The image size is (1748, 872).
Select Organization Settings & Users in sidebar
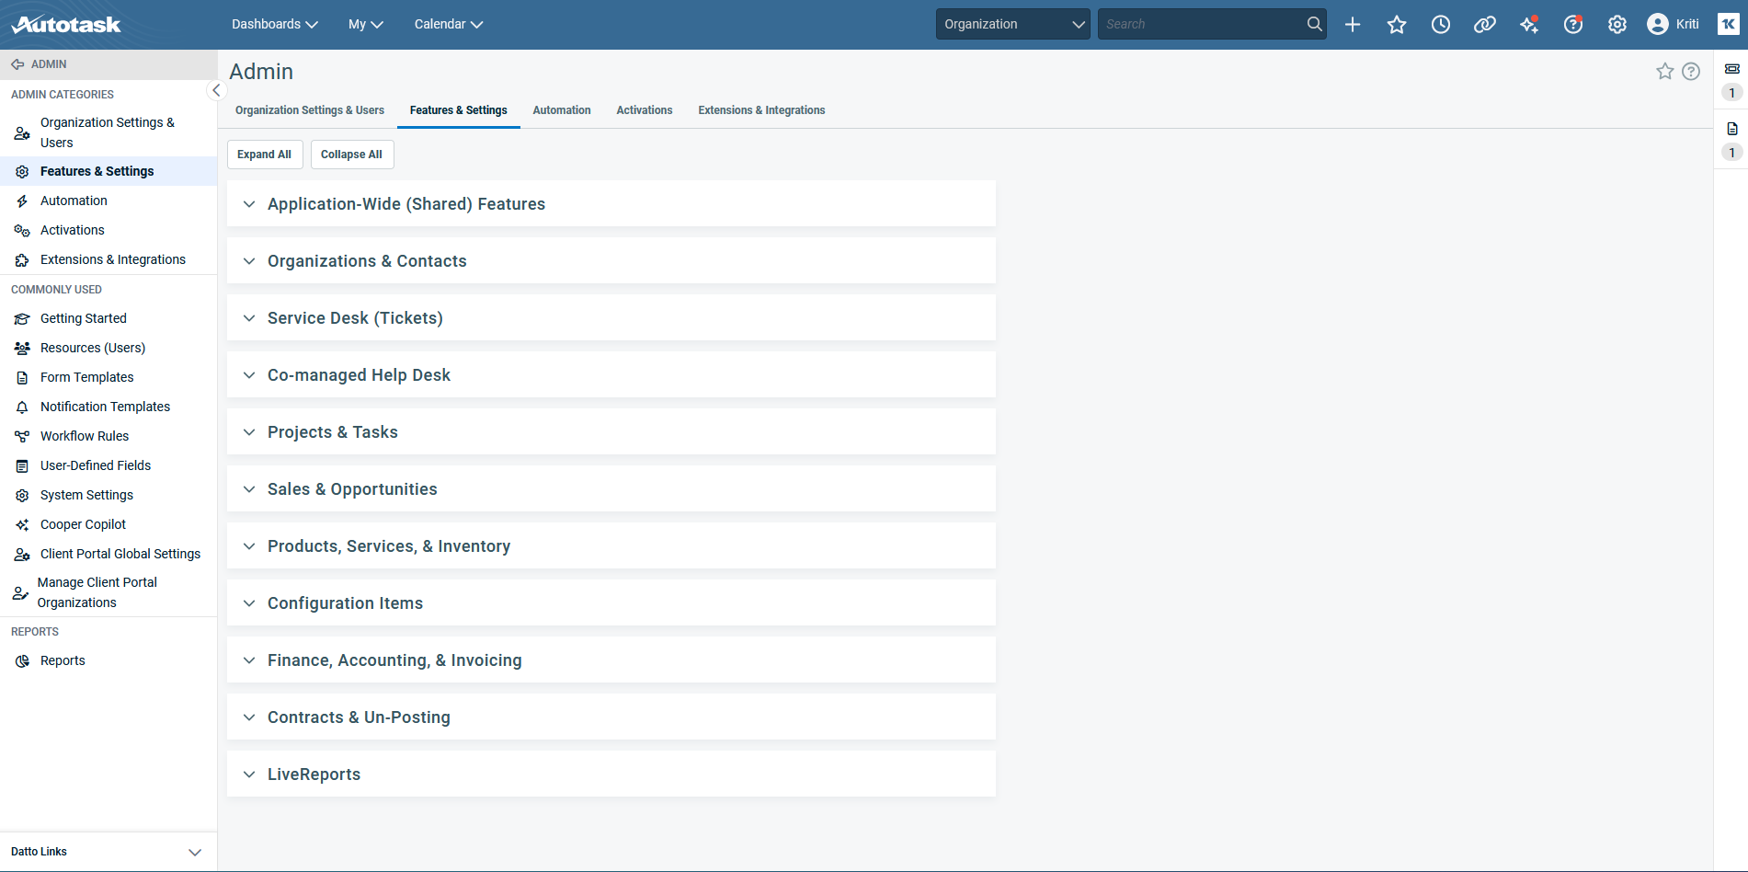click(x=109, y=132)
